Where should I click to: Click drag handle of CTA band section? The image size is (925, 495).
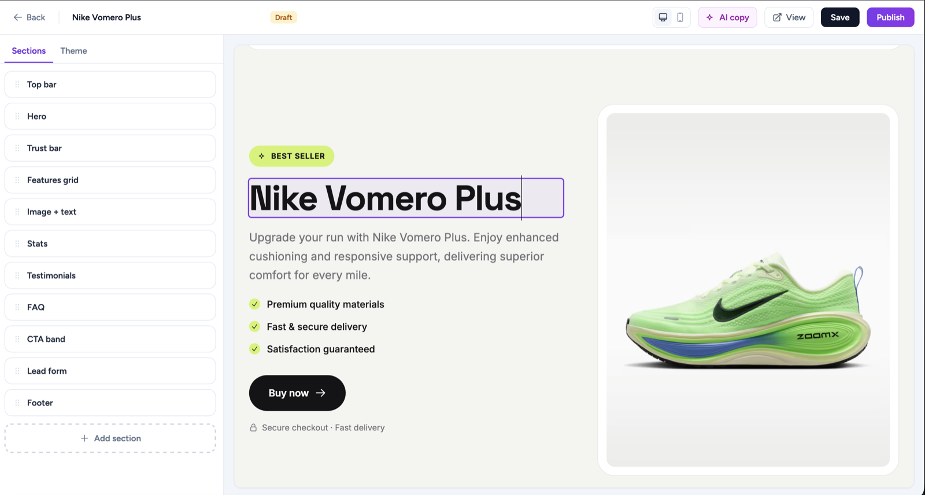pyautogui.click(x=17, y=338)
